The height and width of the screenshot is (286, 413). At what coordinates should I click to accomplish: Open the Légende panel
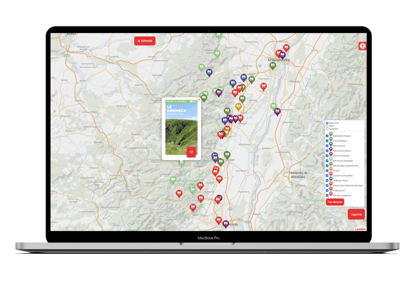point(357,214)
